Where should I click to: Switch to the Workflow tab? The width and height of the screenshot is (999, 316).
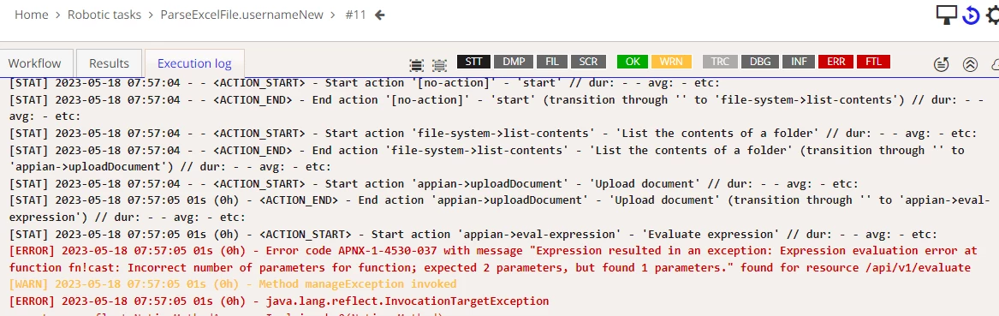(34, 63)
